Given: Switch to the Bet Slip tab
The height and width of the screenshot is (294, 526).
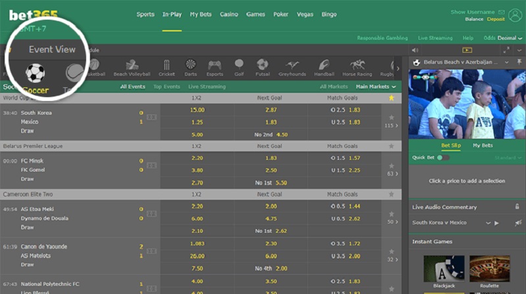Looking at the screenshot, I should coord(451,145).
